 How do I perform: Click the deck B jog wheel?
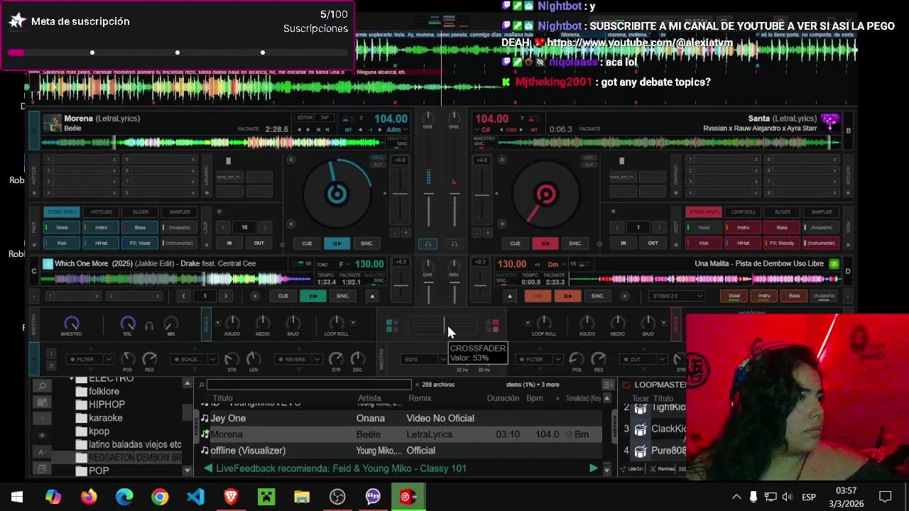coord(545,194)
